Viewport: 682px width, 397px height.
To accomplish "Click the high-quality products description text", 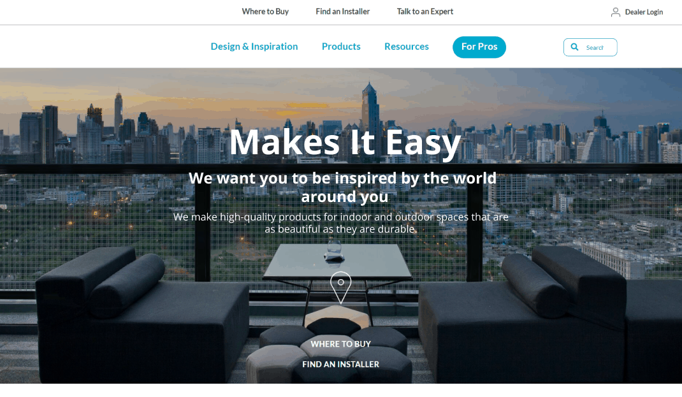I will (341, 222).
